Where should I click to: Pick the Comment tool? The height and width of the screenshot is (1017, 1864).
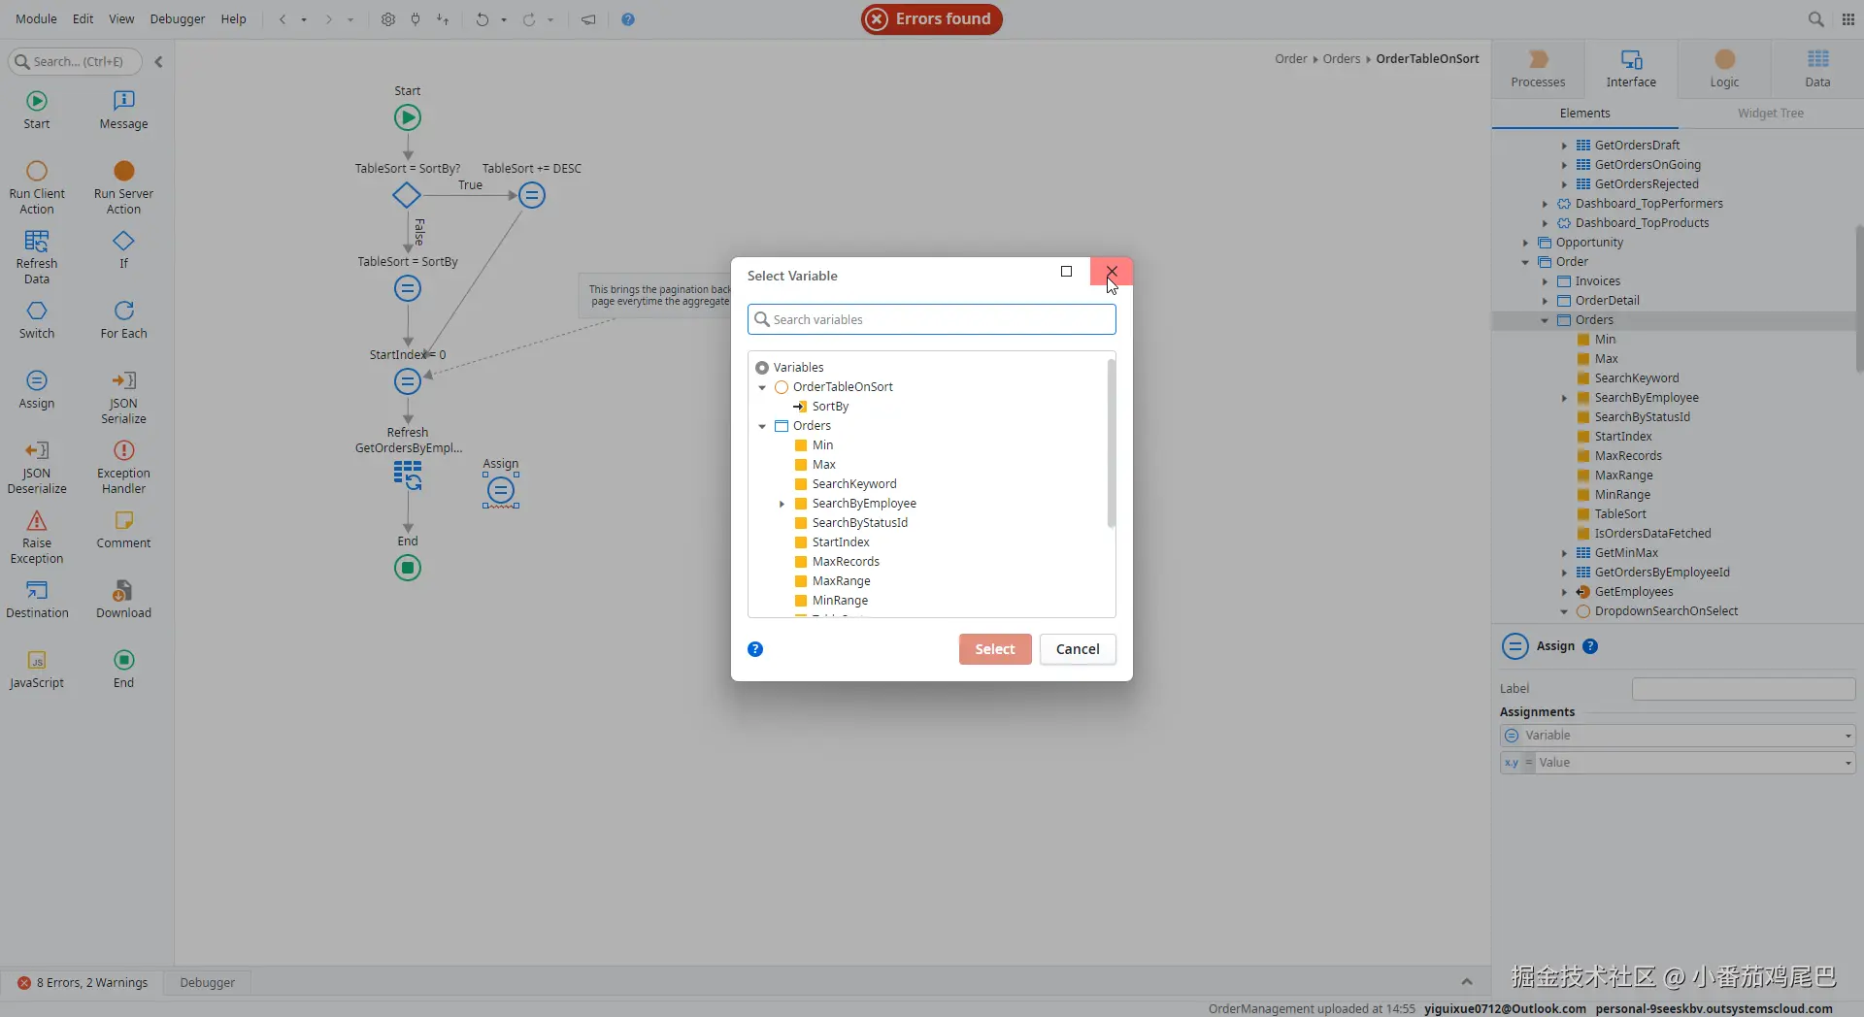(123, 529)
